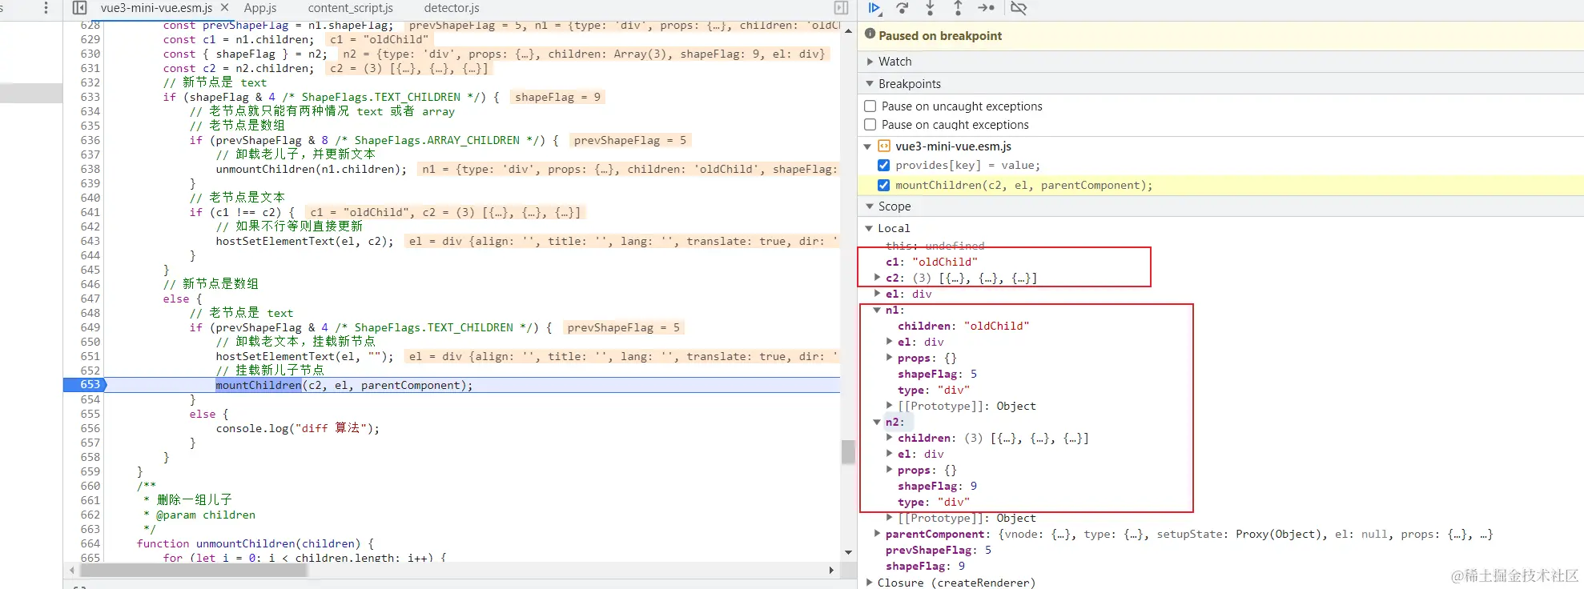Click the highlighted mountChildren call
1584x589 pixels.
tap(259, 385)
